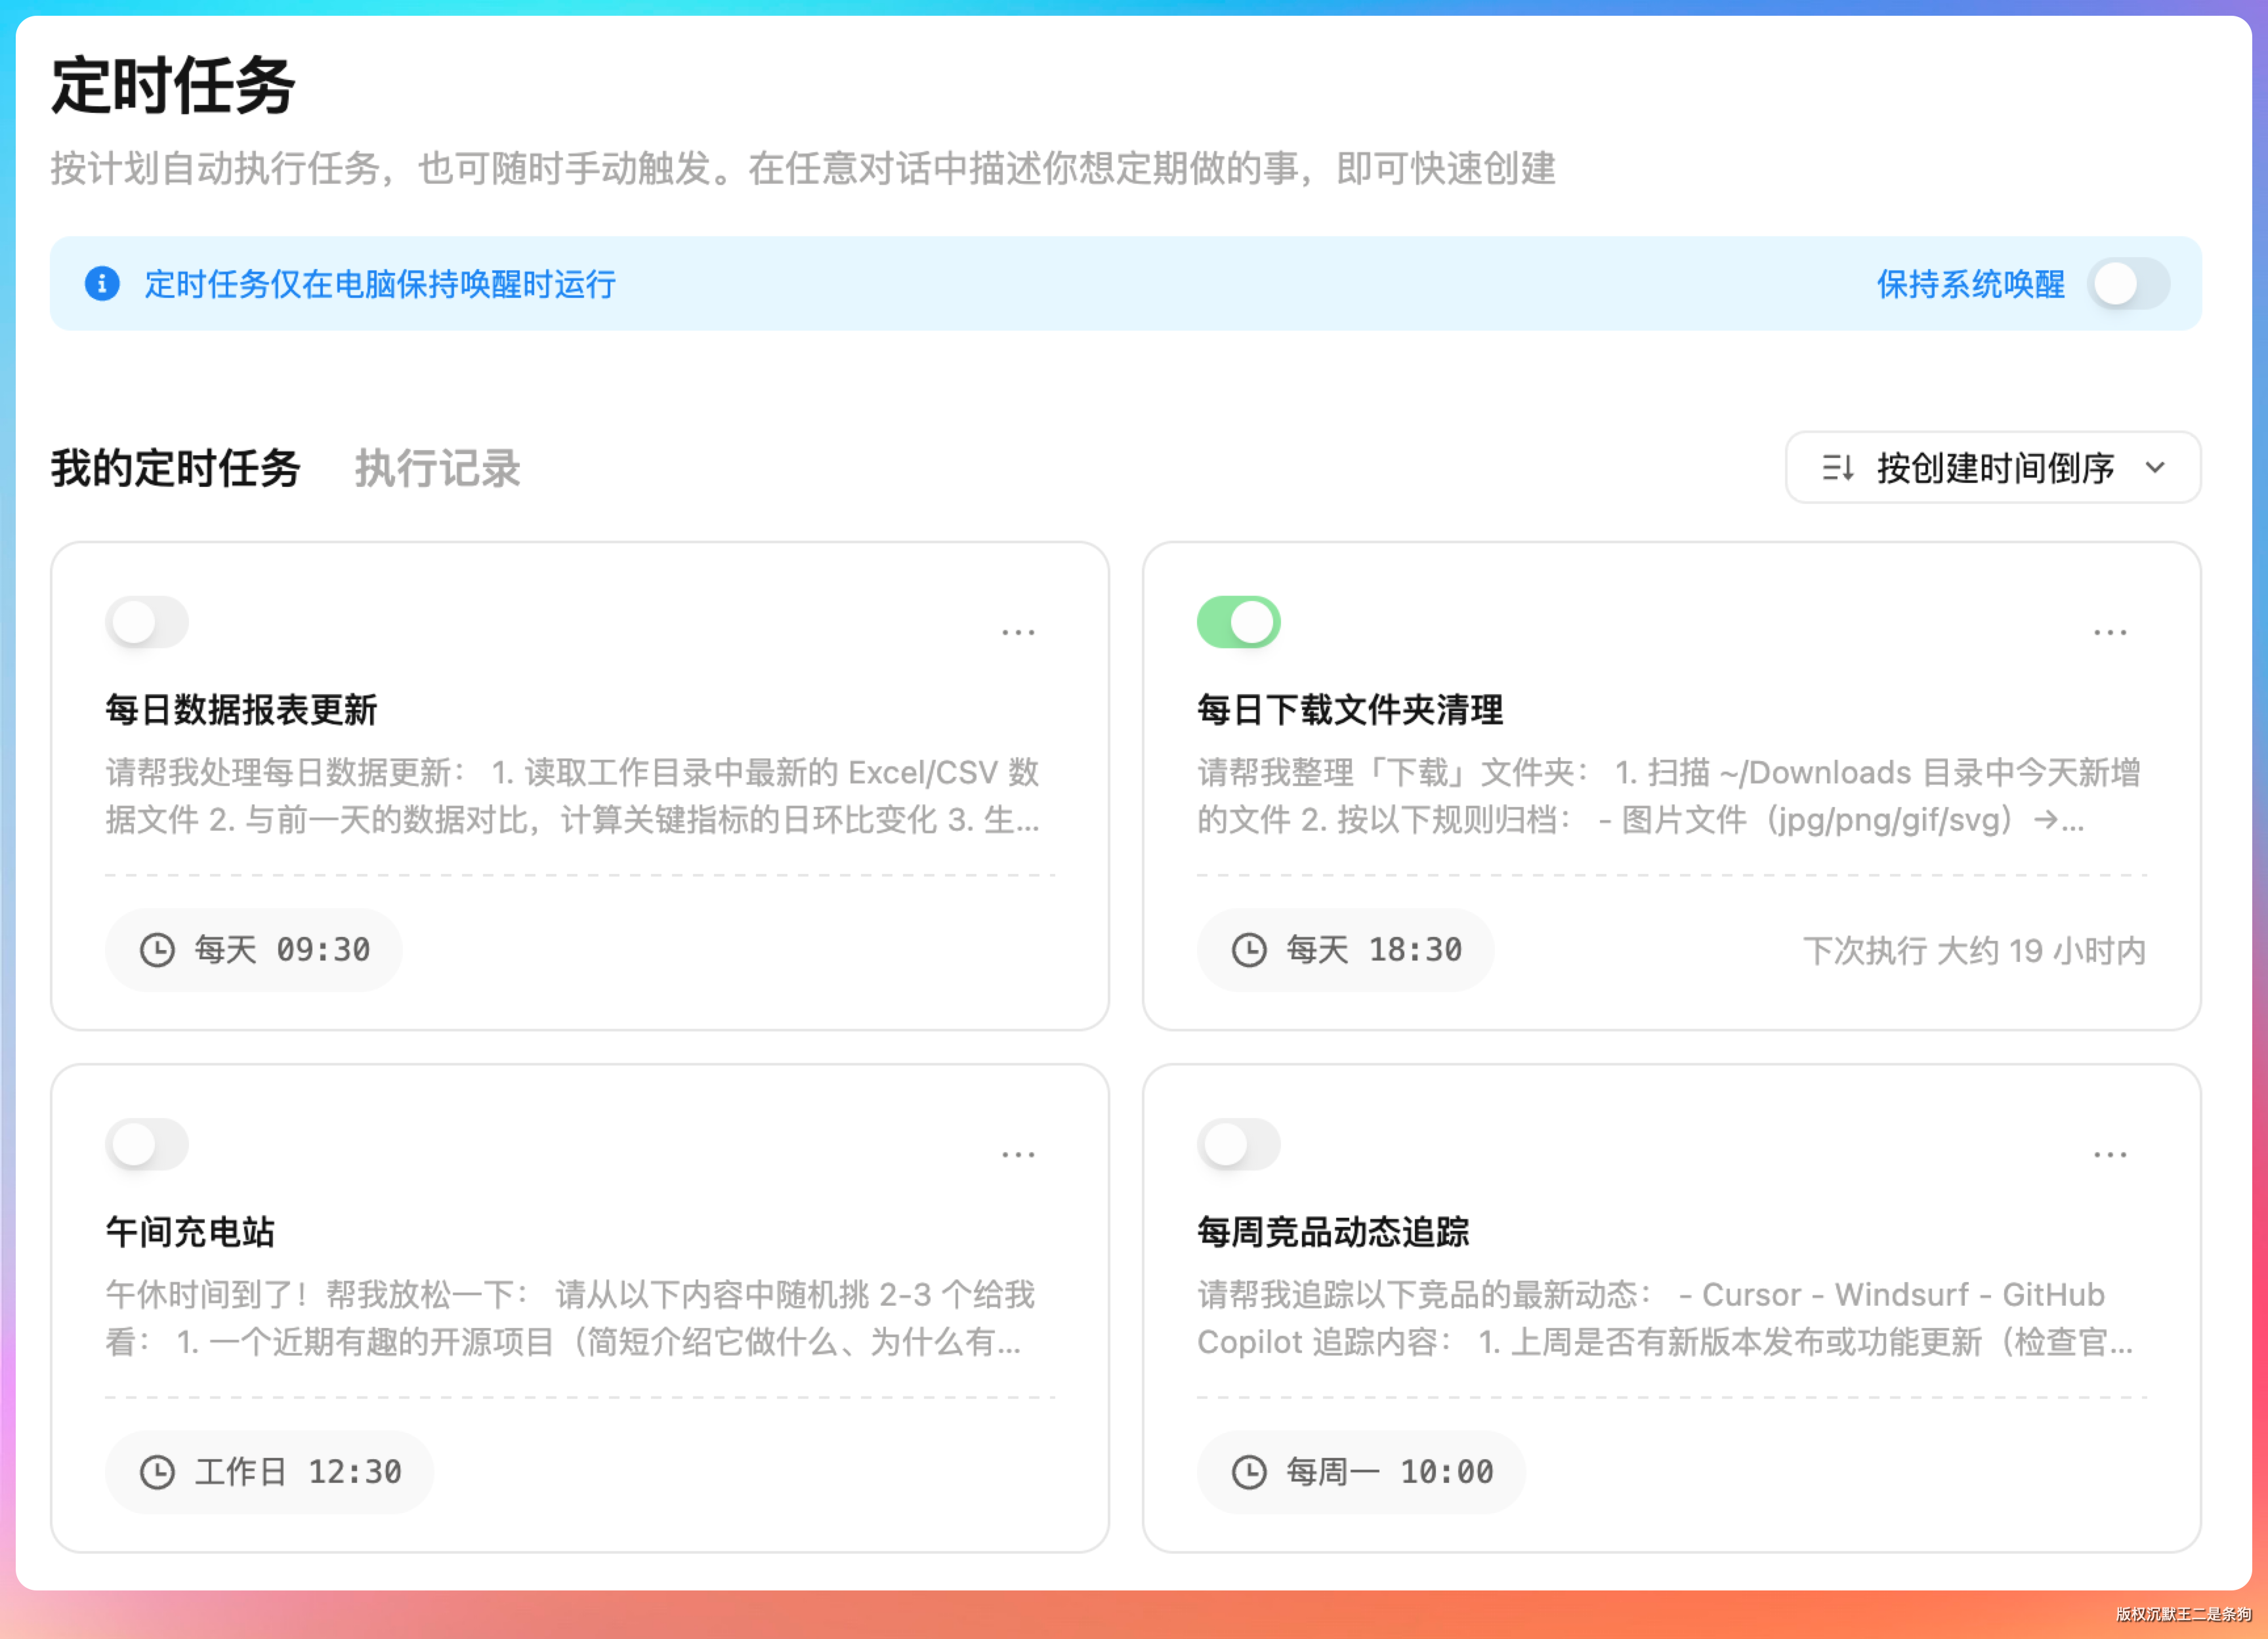
Task: Click the 每周一 10:00 schedule pill
Action: (1362, 1472)
